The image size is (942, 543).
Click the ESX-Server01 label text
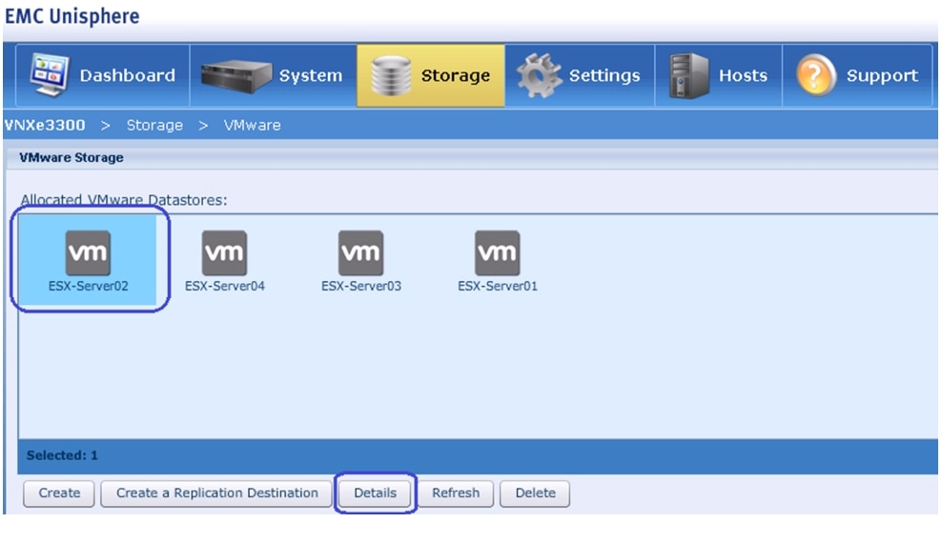pyautogui.click(x=498, y=286)
